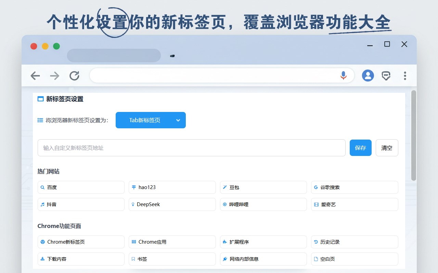438x273 pixels.
Task: Click the custom new tab address field
Action: 192,148
